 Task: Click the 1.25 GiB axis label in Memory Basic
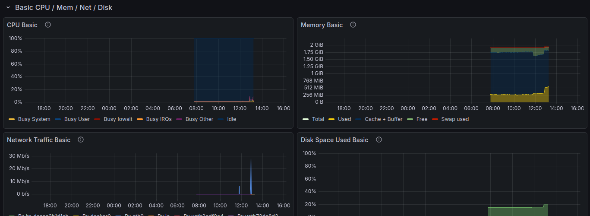[x=313, y=67]
